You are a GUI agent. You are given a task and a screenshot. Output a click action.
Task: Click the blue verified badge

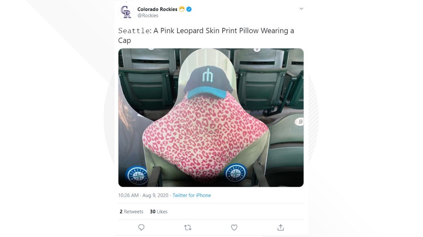(x=189, y=9)
